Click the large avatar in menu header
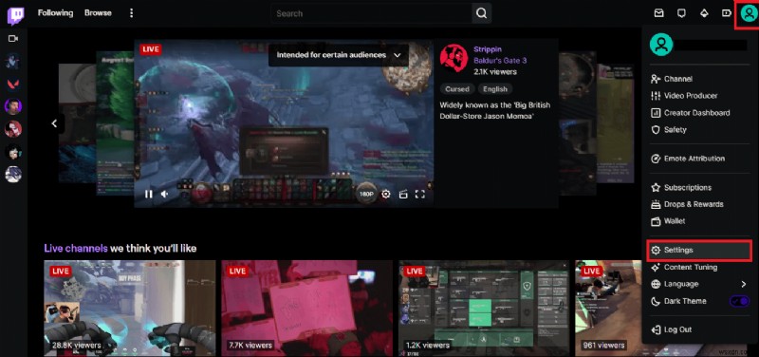The height and width of the screenshot is (357, 759). click(661, 45)
